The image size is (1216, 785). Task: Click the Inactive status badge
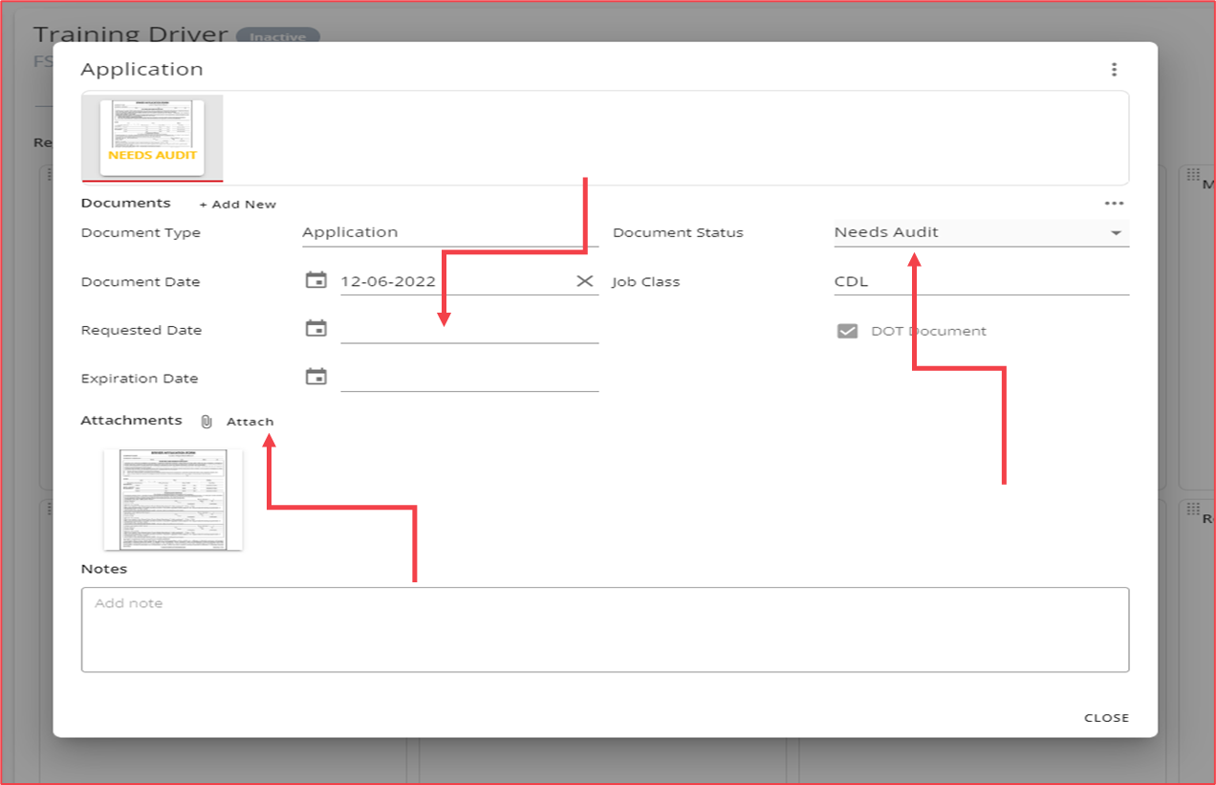click(x=279, y=36)
